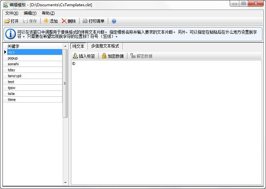The width and height of the screenshot is (266, 189).
Task: Click the Add (添加) star icon
Action: (46, 21)
